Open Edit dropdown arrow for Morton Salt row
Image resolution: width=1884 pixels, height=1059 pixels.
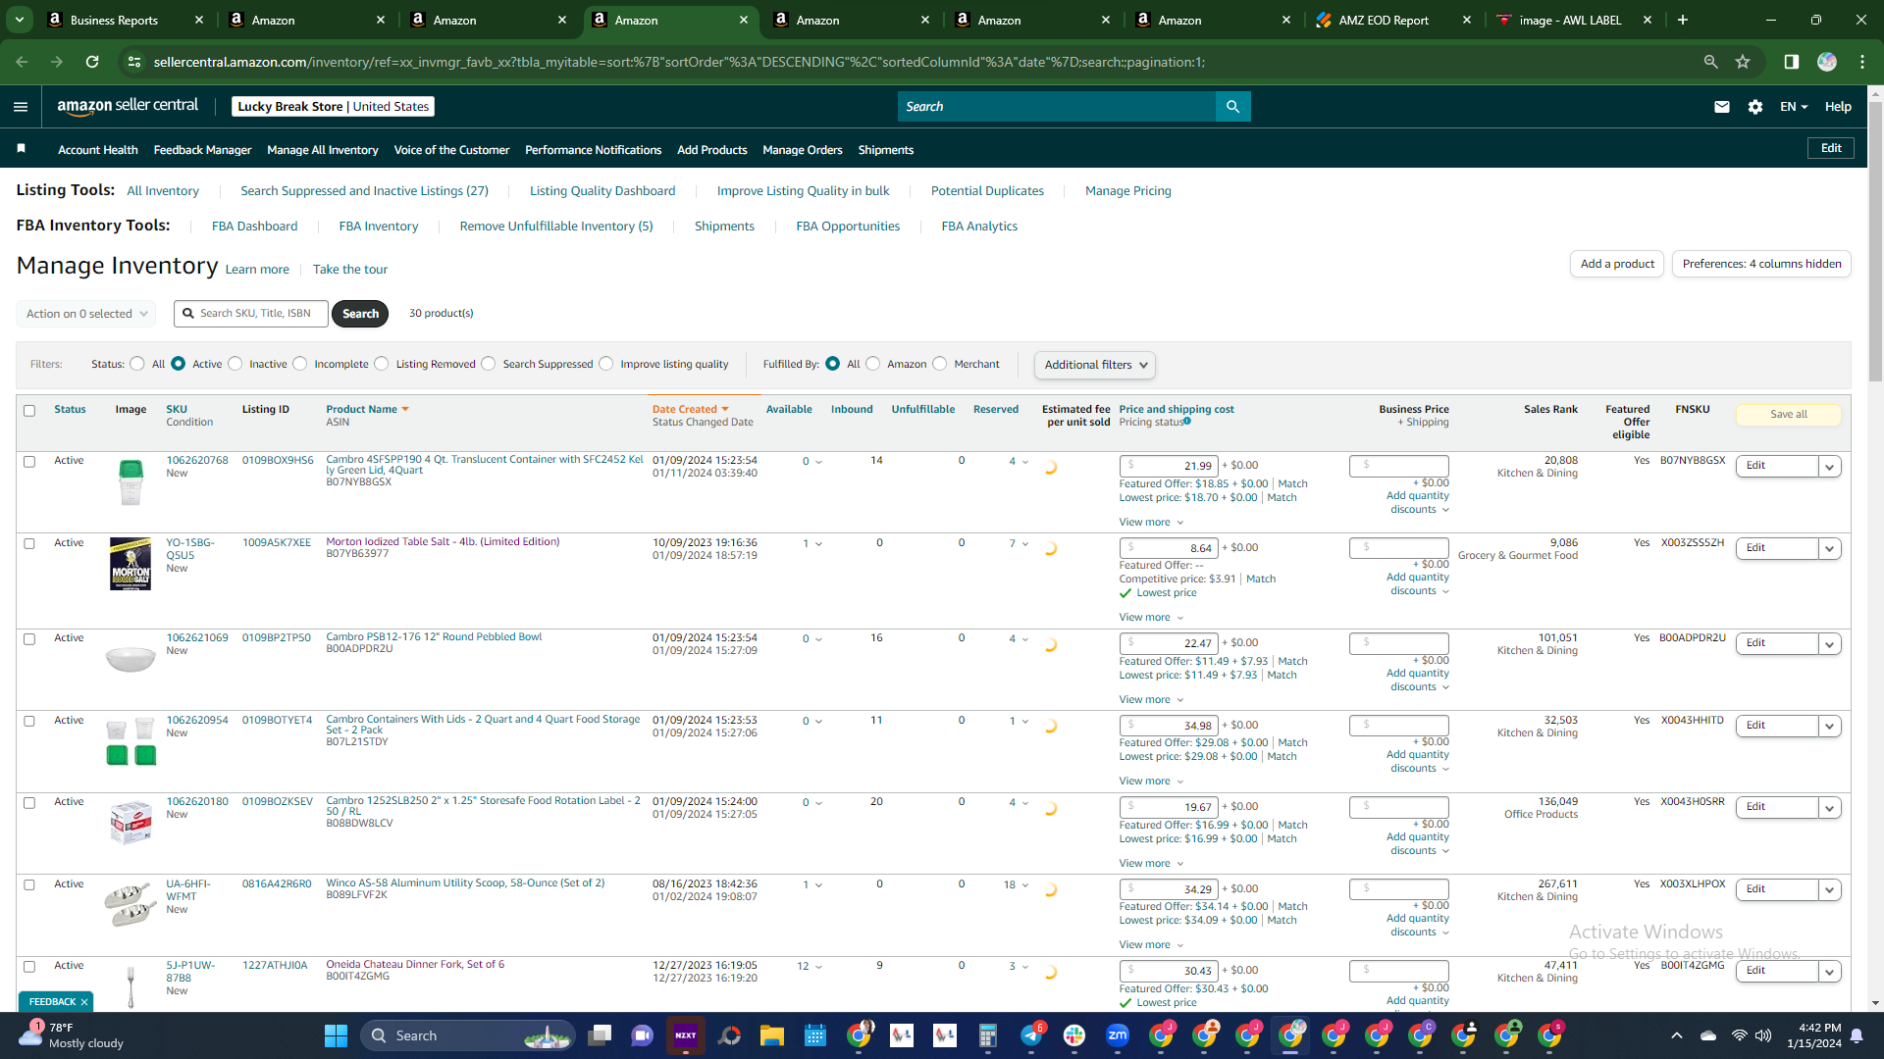[1830, 549]
